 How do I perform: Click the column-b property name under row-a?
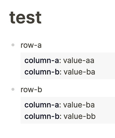pos(42,72)
